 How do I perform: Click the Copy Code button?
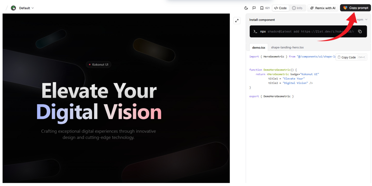(351, 57)
